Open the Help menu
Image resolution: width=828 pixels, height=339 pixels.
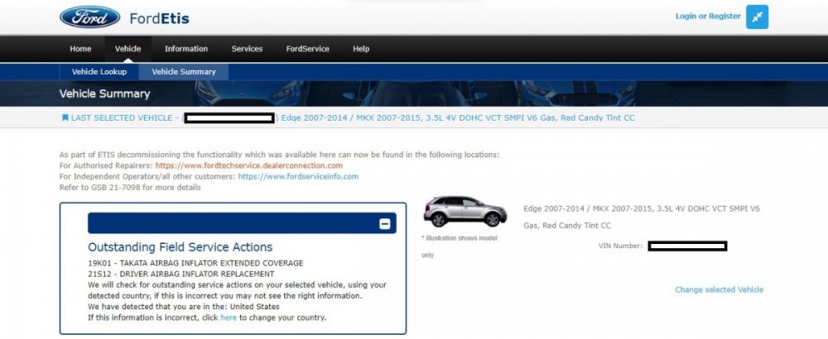click(361, 49)
